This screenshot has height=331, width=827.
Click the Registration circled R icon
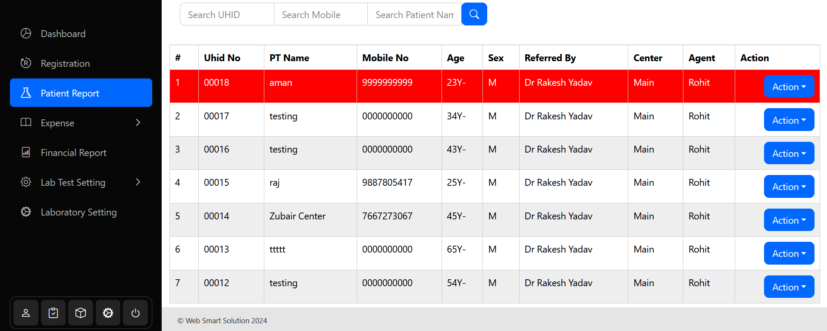pos(26,63)
